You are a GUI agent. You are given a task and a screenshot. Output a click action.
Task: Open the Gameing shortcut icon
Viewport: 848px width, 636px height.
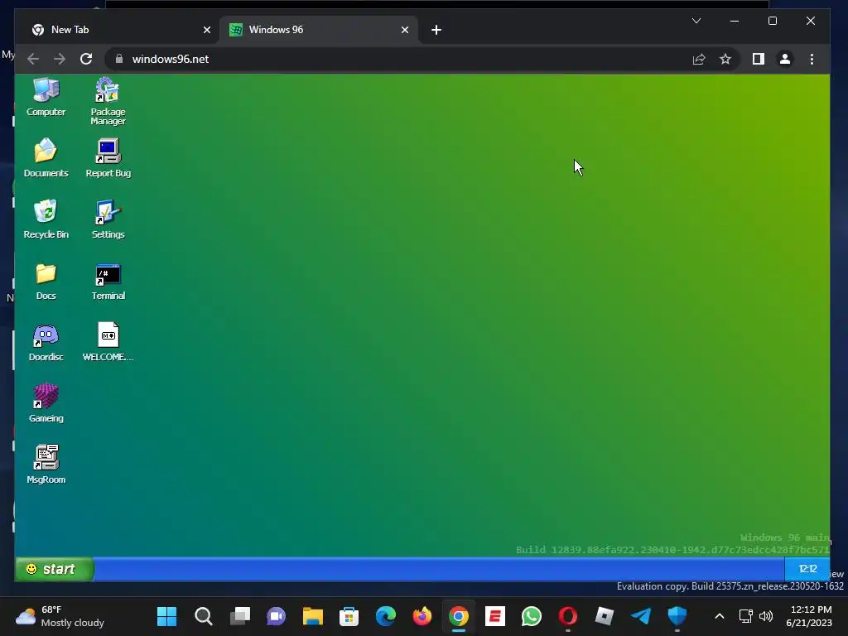click(x=46, y=403)
